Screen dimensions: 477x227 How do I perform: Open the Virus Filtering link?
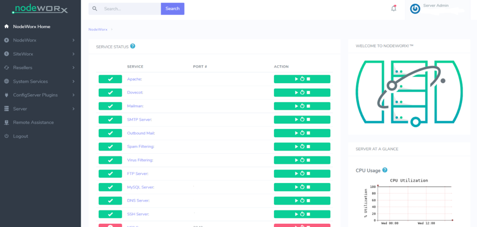click(x=140, y=160)
